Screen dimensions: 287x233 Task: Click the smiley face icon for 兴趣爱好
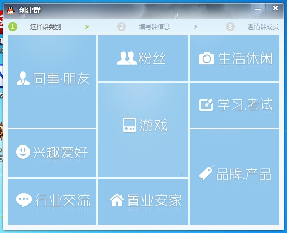coord(23,152)
